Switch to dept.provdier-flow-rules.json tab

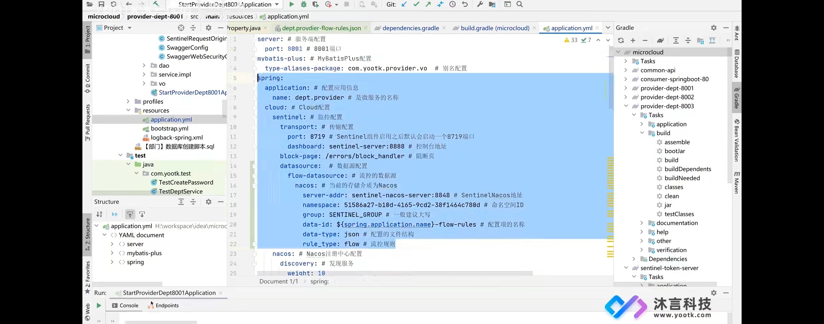321,28
